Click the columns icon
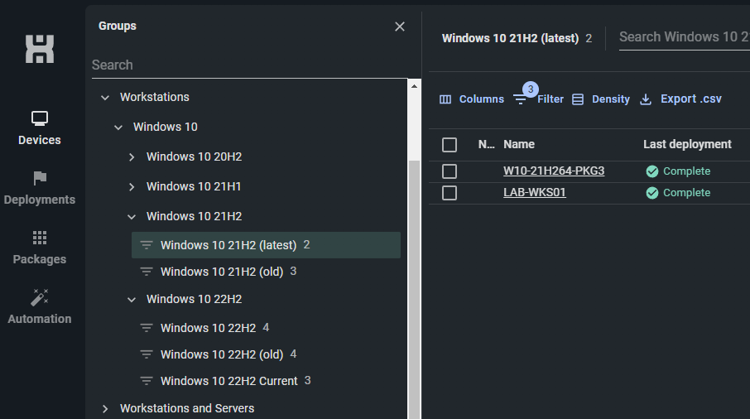This screenshot has height=419, width=750. (445, 99)
